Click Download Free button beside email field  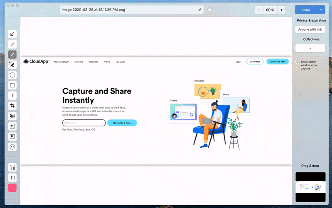122,123
